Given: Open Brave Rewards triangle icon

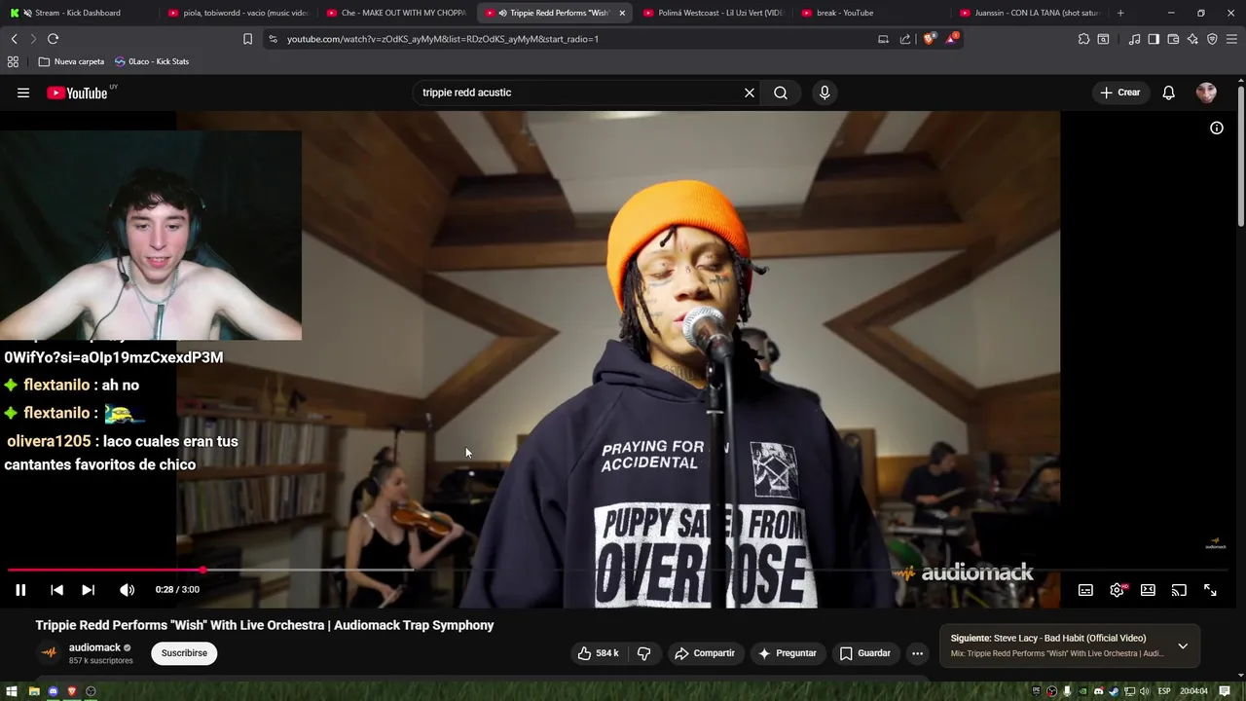Looking at the screenshot, I should point(951,39).
